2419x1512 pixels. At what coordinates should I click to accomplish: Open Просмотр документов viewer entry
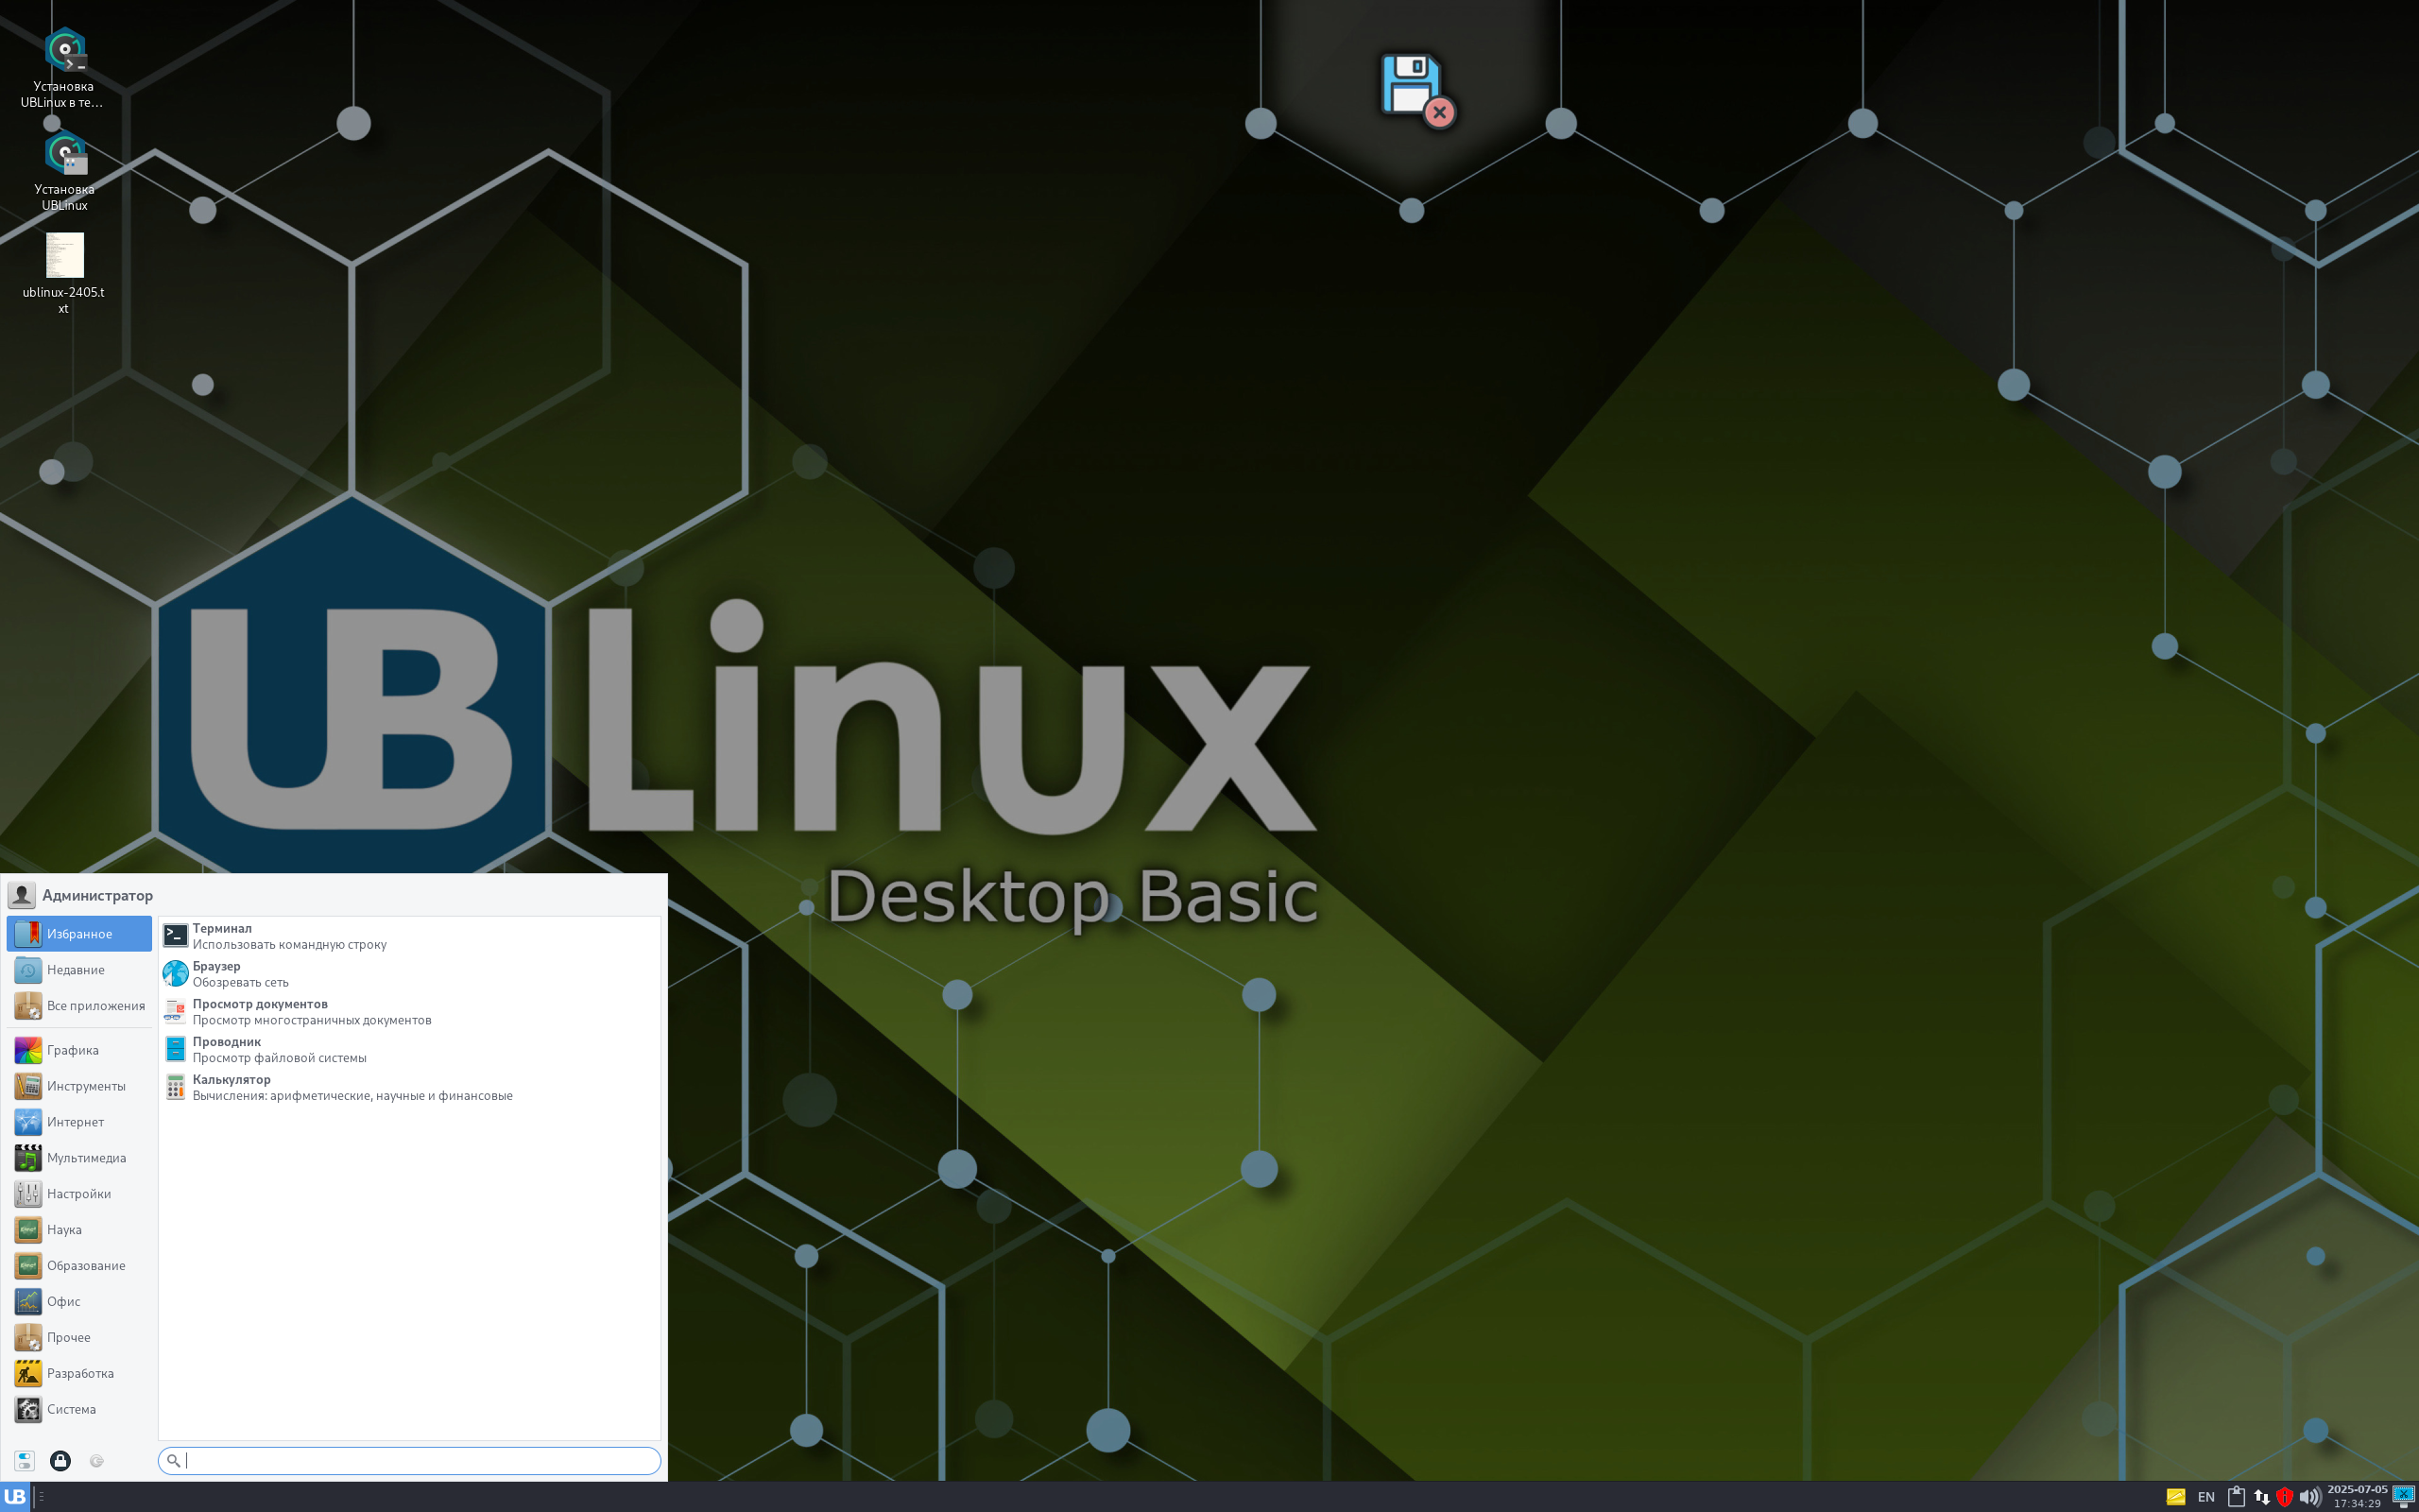[409, 1011]
